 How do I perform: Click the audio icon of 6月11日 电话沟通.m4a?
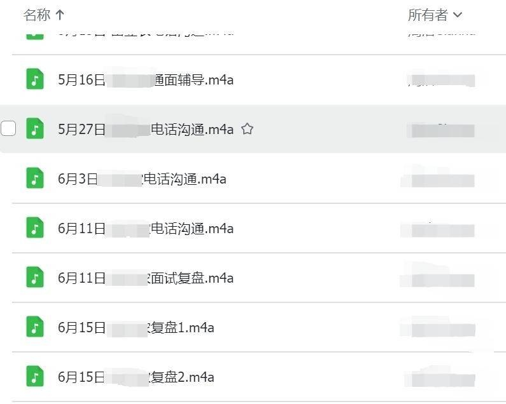pos(35,228)
